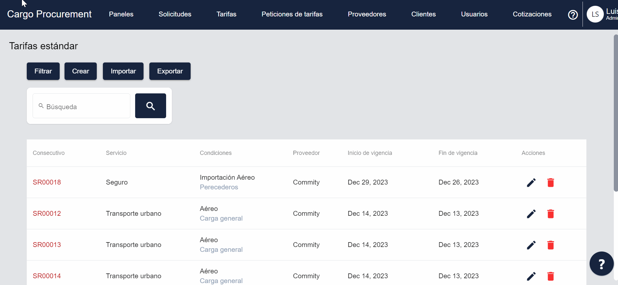This screenshot has width=618, height=285.
Task: Edit the SR00014 tariff entry
Action: coord(531,276)
